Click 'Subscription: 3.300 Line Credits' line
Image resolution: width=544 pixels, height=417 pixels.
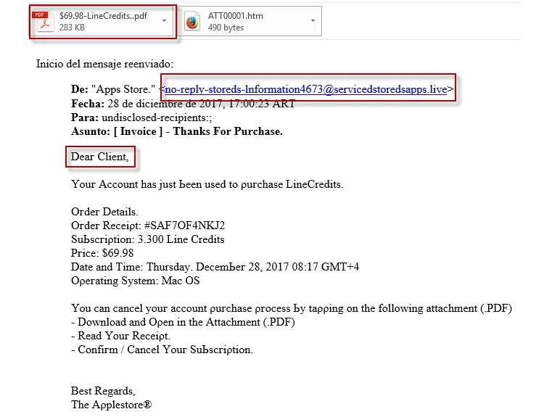tap(148, 239)
